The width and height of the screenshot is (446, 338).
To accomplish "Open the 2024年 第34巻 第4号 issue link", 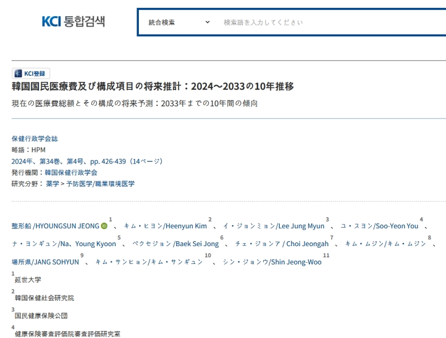I will (86, 161).
